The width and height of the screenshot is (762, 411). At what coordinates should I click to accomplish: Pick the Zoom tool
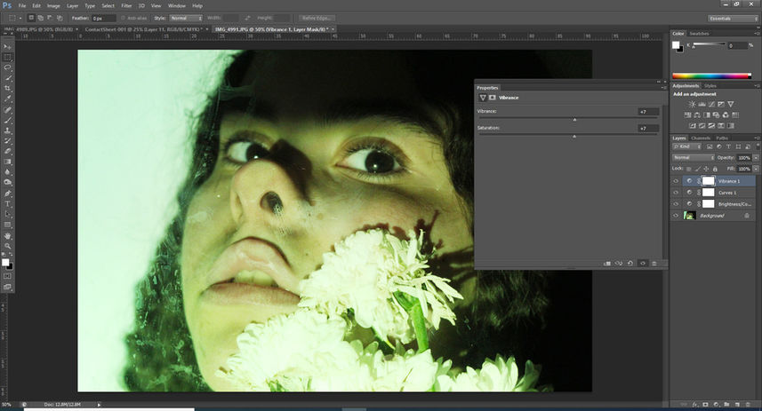pos(8,246)
